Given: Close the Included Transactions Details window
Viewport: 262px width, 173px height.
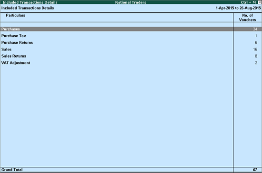Looking at the screenshot, I should 260,2.
